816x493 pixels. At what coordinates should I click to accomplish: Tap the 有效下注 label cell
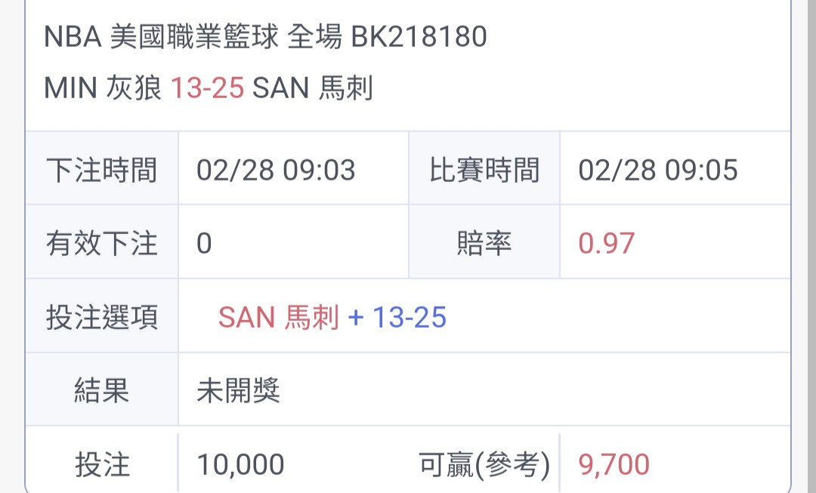[x=102, y=242]
